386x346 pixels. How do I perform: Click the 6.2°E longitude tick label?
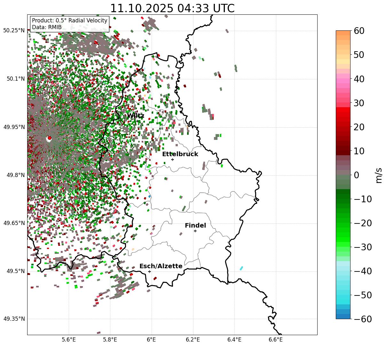click(193, 339)
